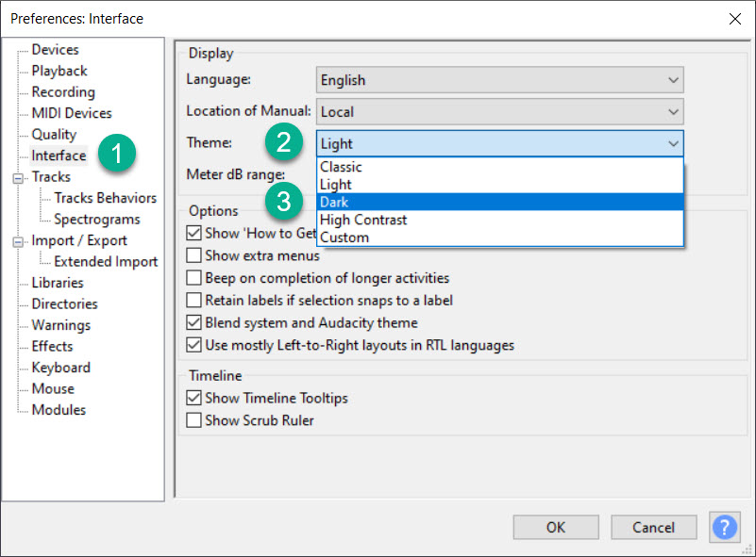Open Playback preferences page
Viewport: 756px width, 557px height.
coord(59,71)
